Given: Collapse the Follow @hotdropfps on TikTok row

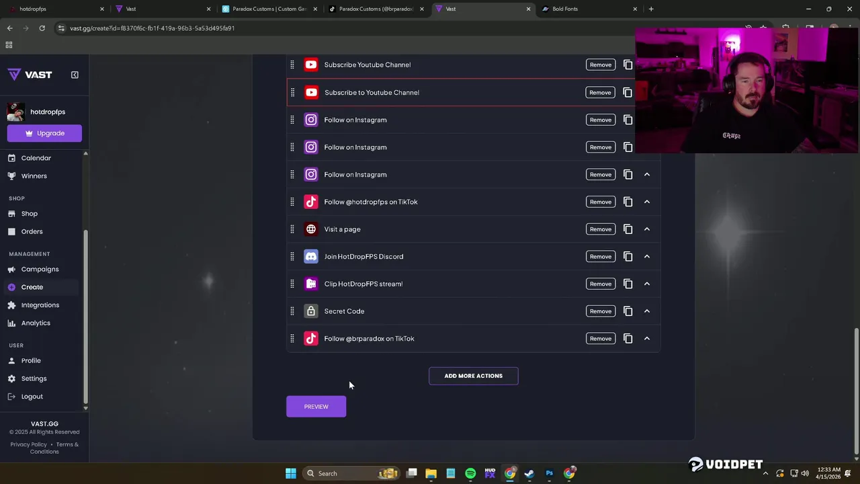Looking at the screenshot, I should [647, 202].
